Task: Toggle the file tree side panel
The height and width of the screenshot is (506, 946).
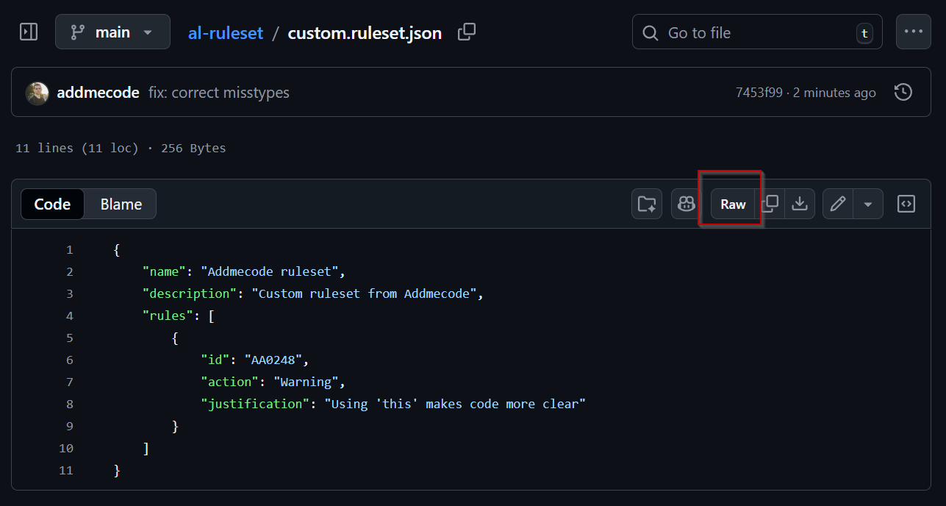Action: [28, 32]
